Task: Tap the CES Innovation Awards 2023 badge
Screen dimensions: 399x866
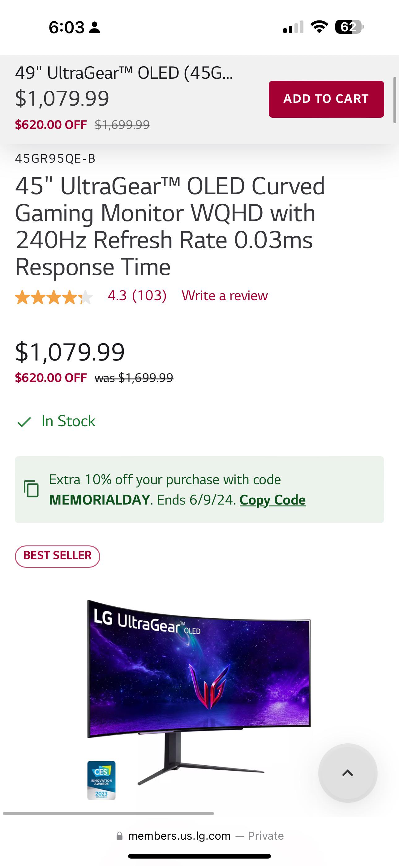Action: click(x=101, y=780)
